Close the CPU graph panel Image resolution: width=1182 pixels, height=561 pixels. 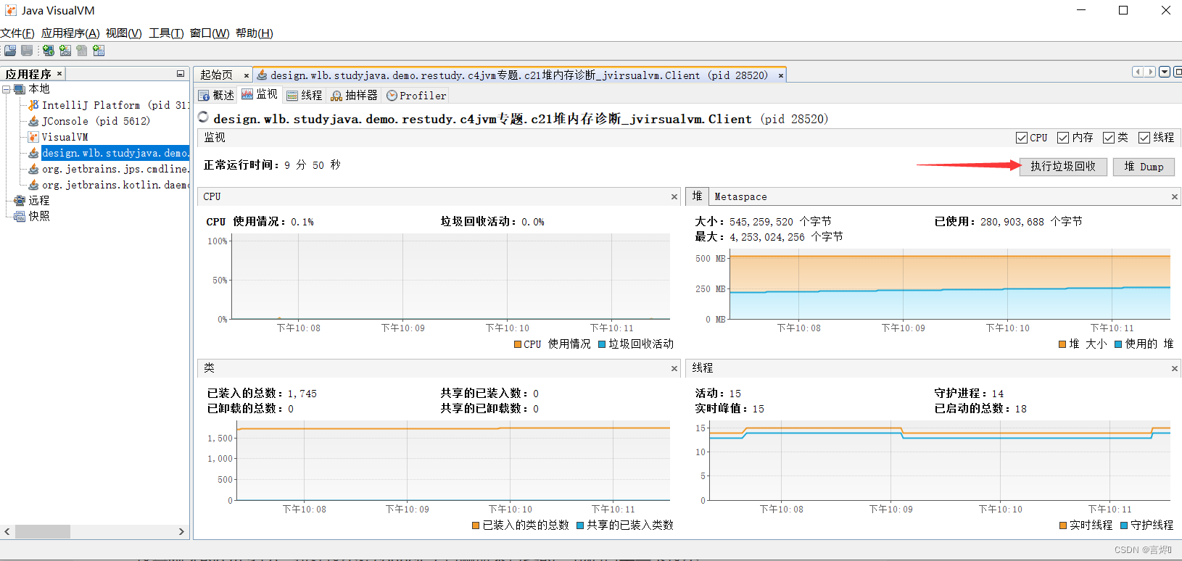click(x=674, y=197)
